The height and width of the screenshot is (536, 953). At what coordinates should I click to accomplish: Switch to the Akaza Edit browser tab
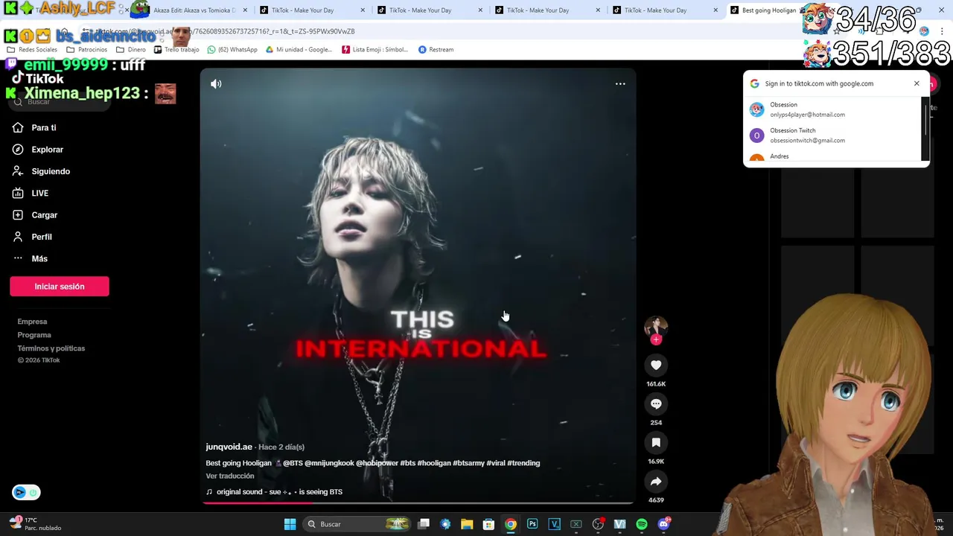tap(194, 10)
